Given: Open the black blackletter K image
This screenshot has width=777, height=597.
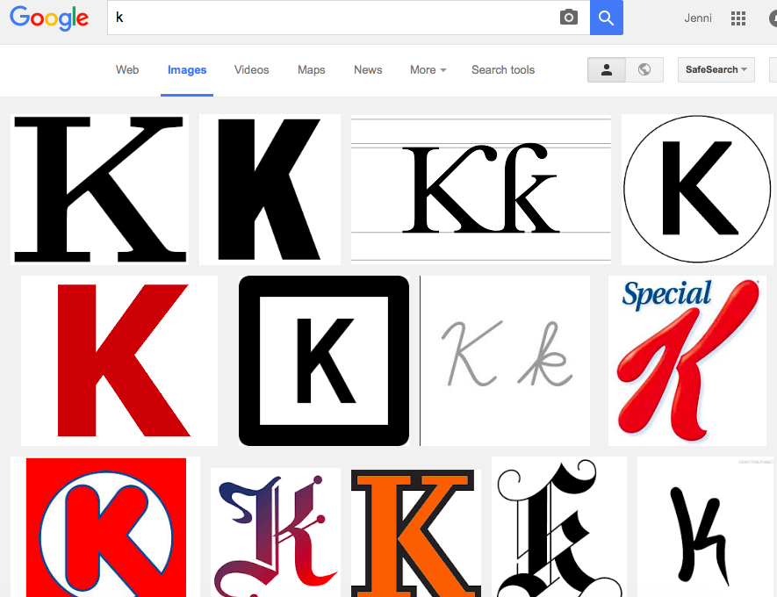Looking at the screenshot, I should (559, 527).
